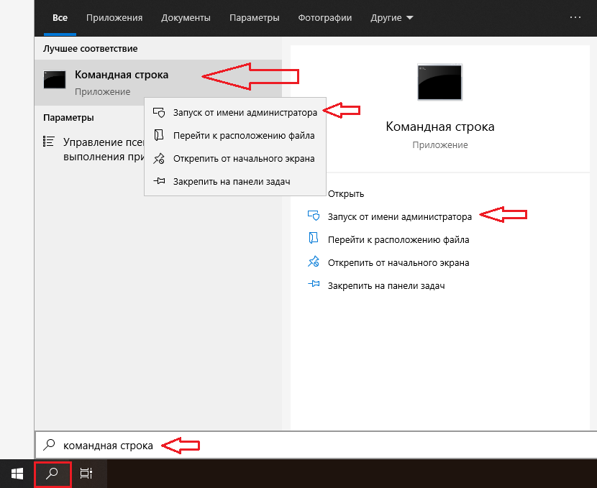Choose Перейти к расположению файла in context menu
This screenshot has width=597, height=488.
243,135
